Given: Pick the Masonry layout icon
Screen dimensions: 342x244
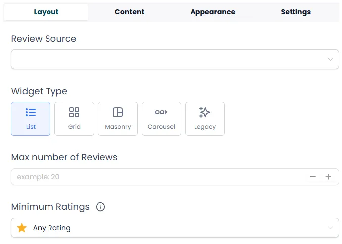Looking at the screenshot, I should click(118, 112).
